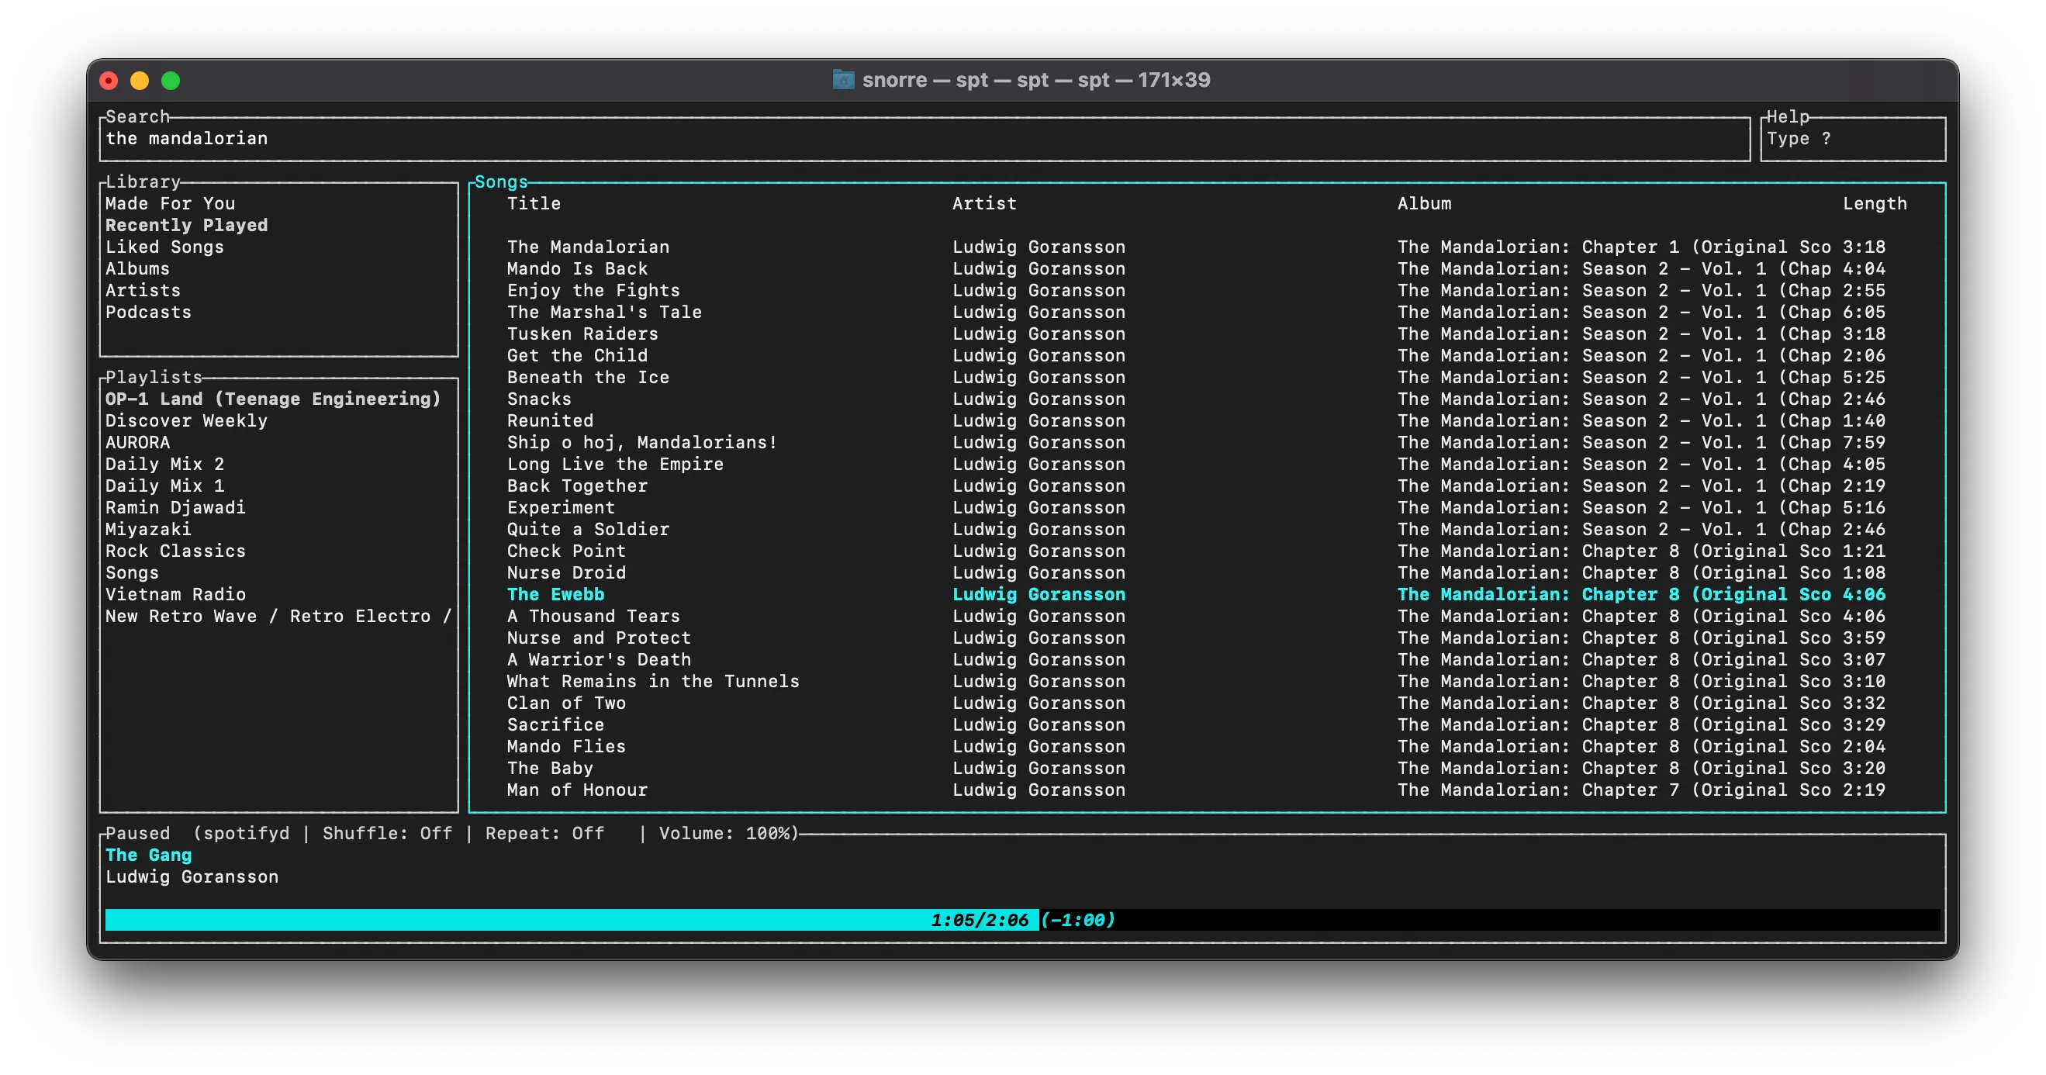Click the Repeat: Off status indicator
Screen dimensions: 2046x1075
545,833
